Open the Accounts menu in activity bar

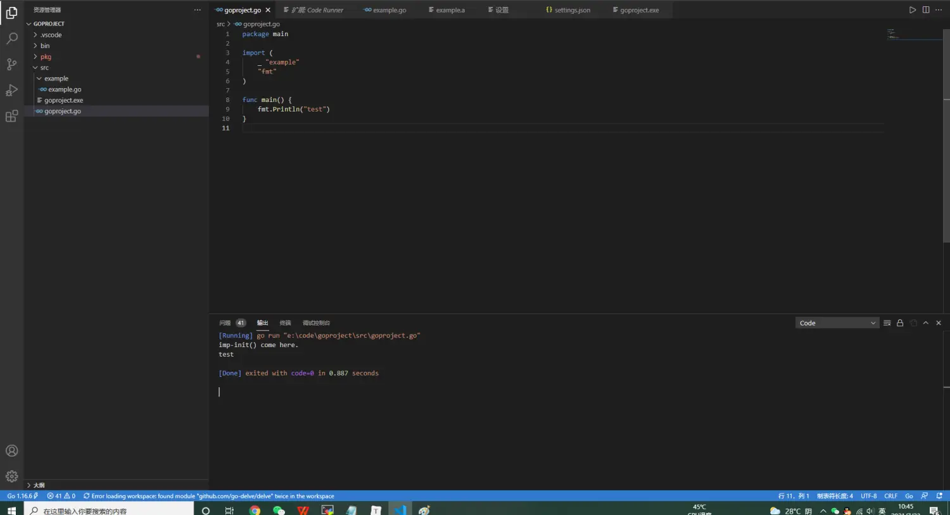[x=11, y=451]
